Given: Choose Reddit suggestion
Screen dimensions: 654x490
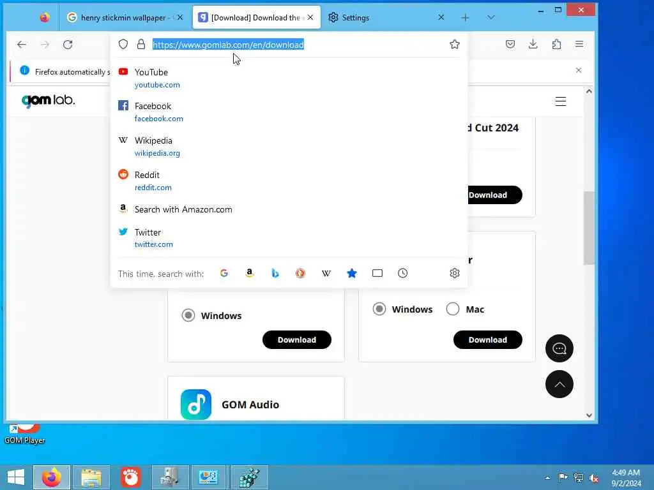Looking at the screenshot, I should [289, 181].
